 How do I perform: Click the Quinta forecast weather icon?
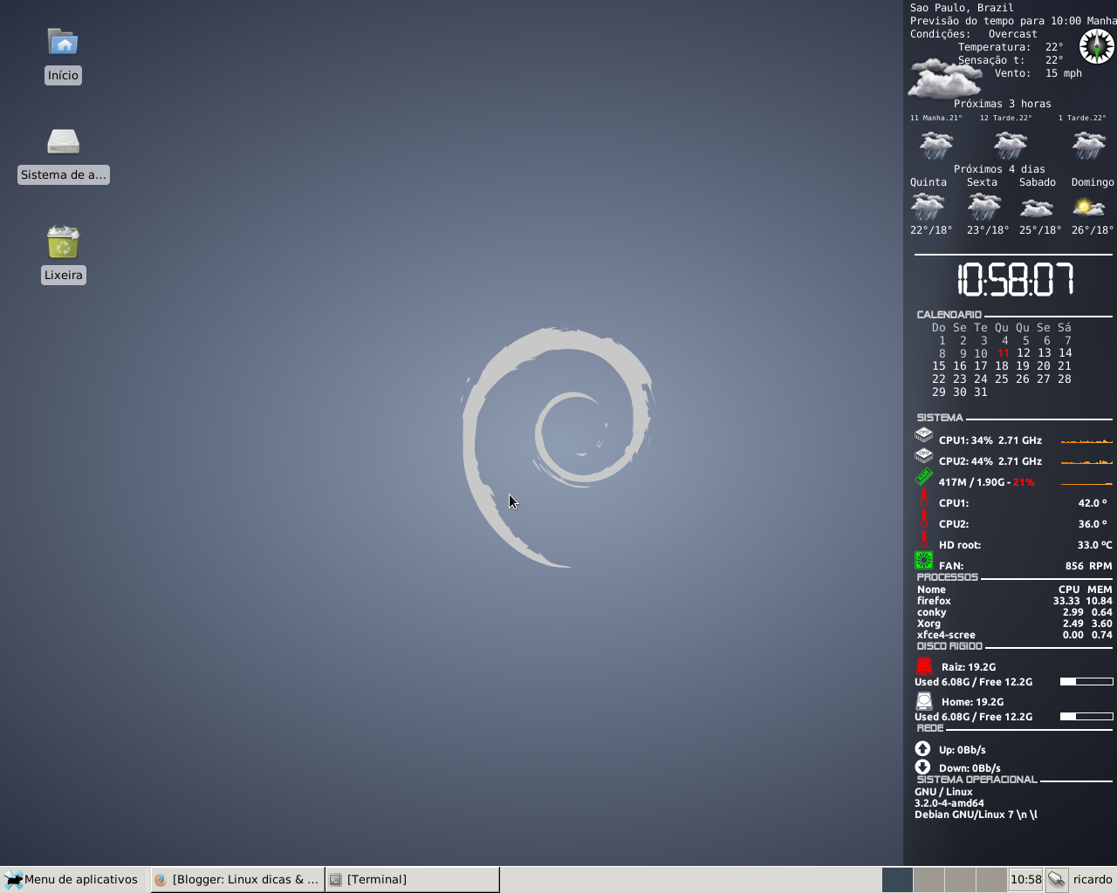pos(928,207)
